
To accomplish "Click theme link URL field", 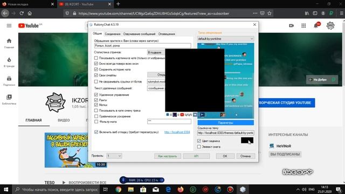I will [225, 133].
